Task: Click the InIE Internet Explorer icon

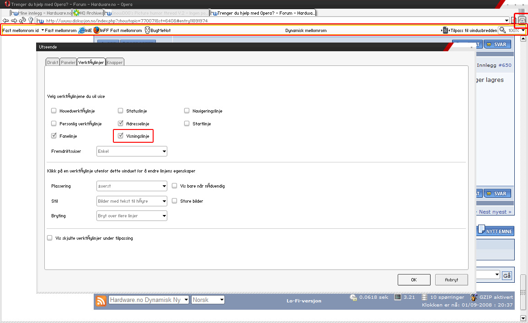Action: [82, 30]
